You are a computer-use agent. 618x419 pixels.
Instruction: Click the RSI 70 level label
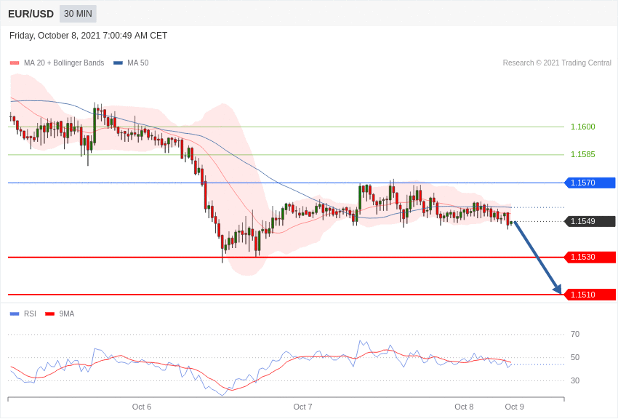575,334
